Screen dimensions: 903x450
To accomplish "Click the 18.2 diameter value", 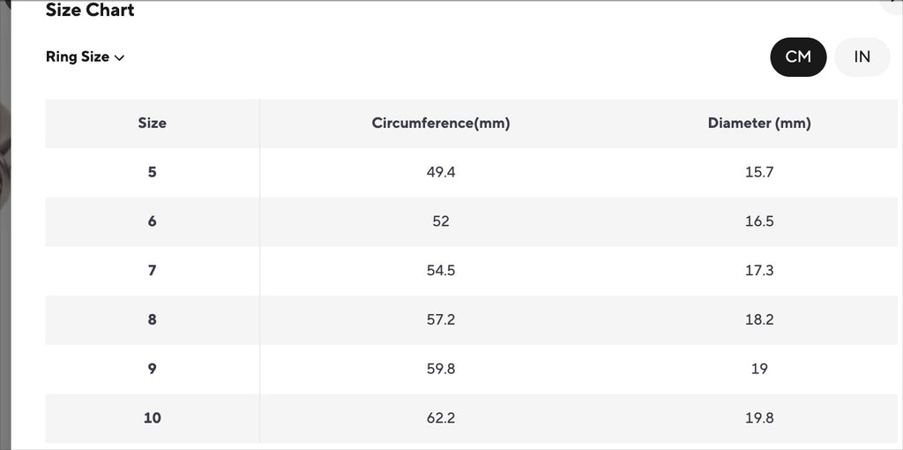I will [x=758, y=319].
